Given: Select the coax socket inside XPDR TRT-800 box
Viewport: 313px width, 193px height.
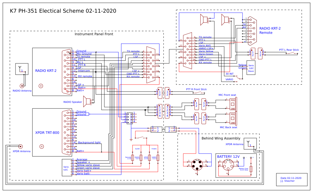Looking at the screenshot, I should (x=41, y=147).
